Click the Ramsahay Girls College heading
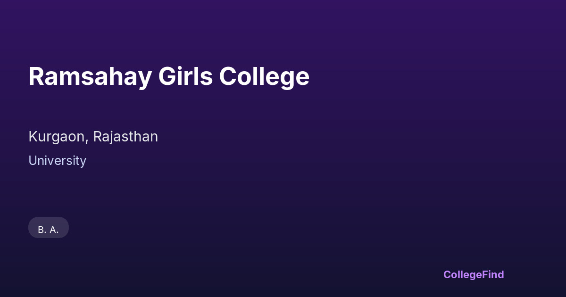Image resolution: width=566 pixels, height=297 pixels. (169, 76)
